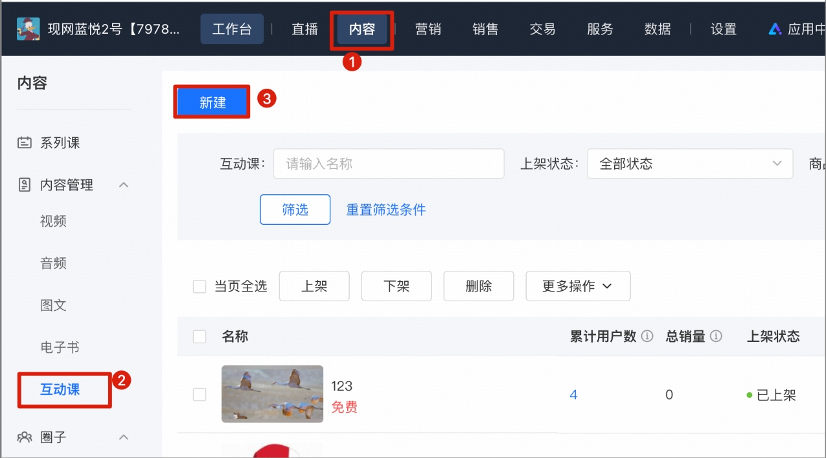Screen dimensions: 826x458
Task: Open the 全部状态 dropdown
Action: pos(690,163)
